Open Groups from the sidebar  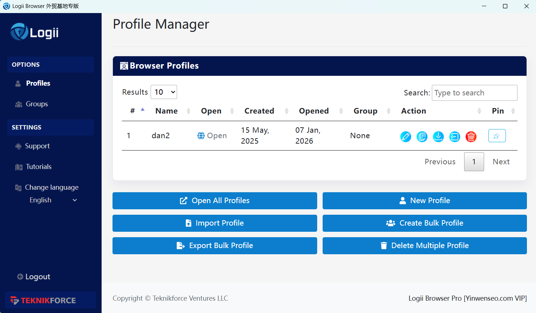coord(37,104)
